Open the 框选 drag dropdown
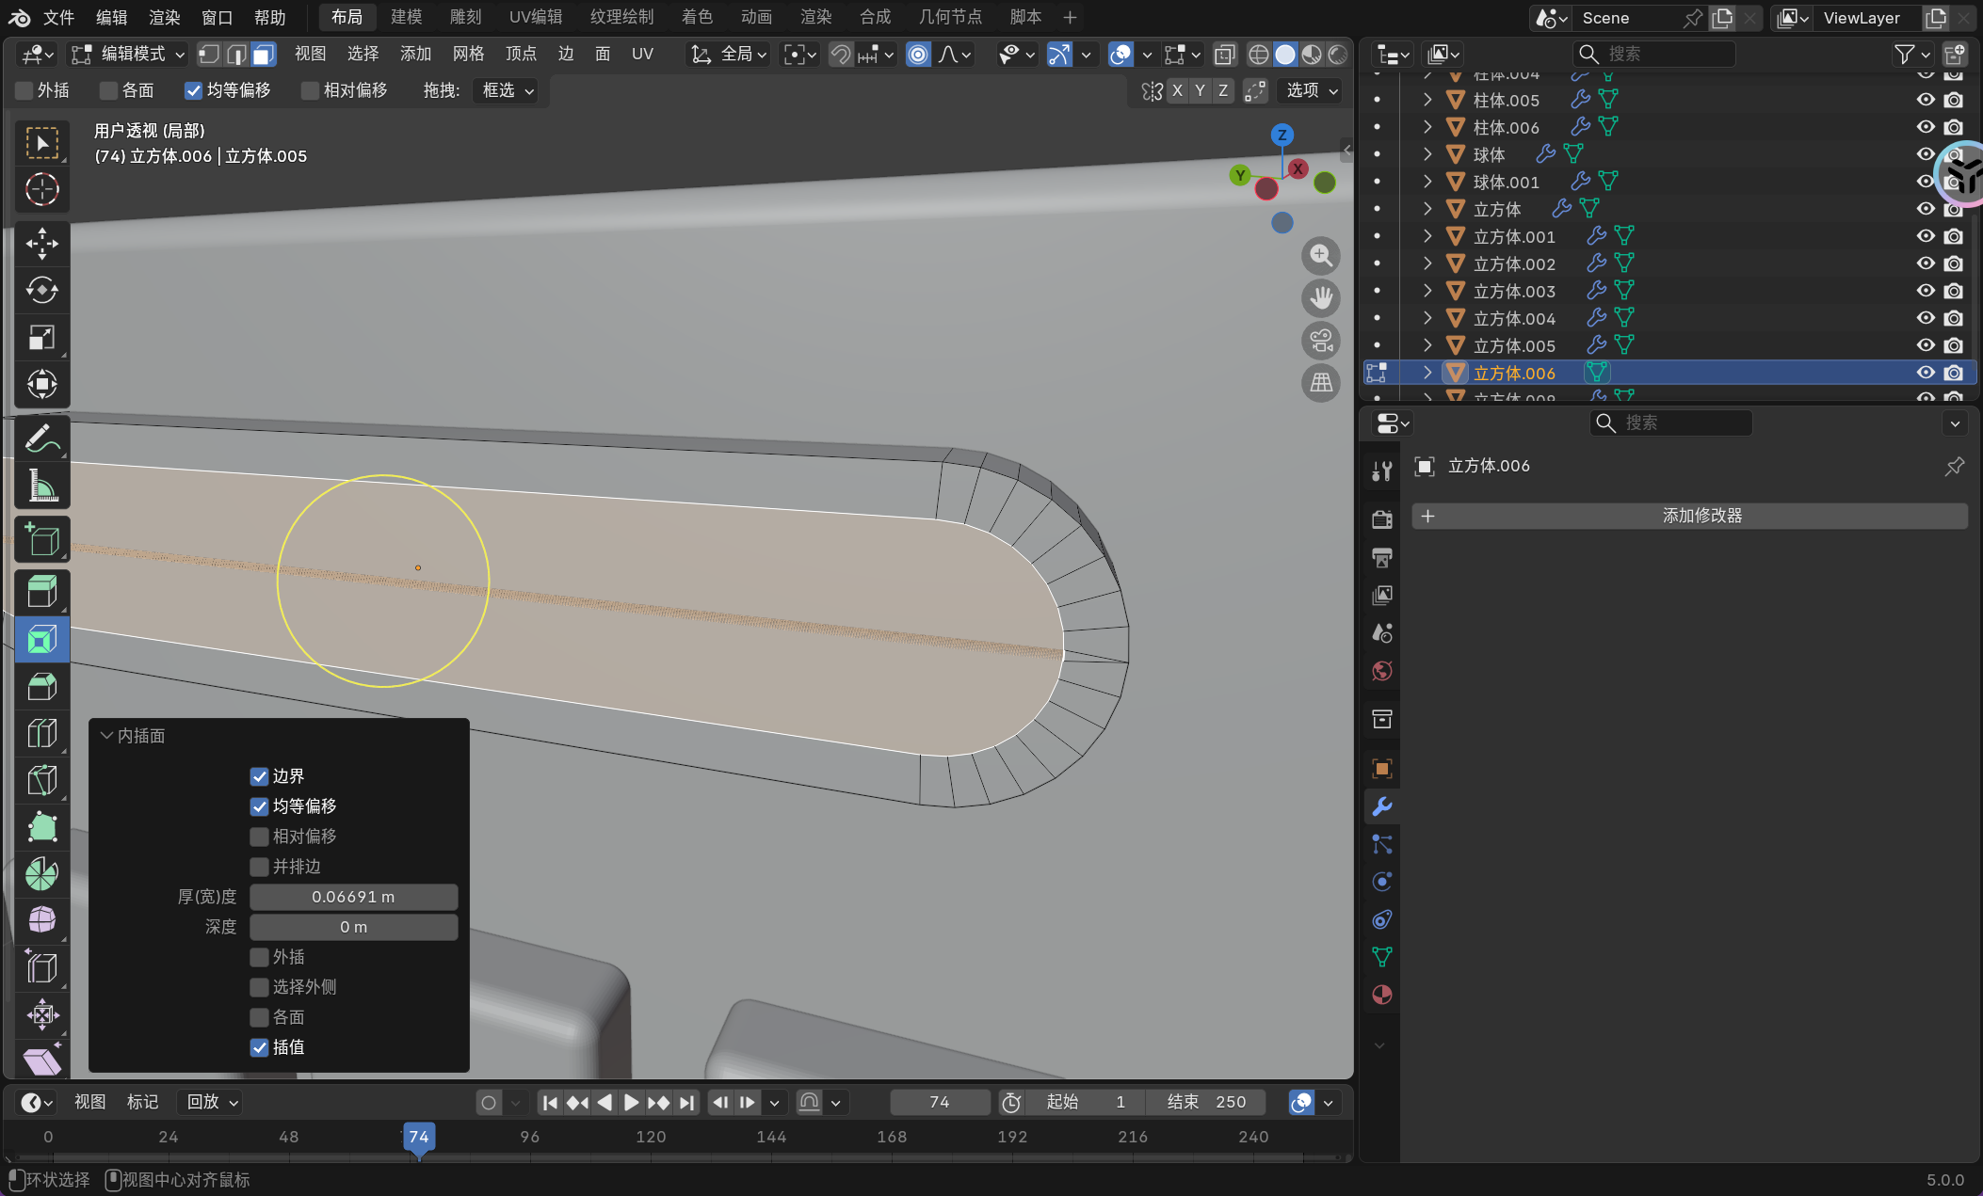This screenshot has height=1196, width=1983. point(508,90)
